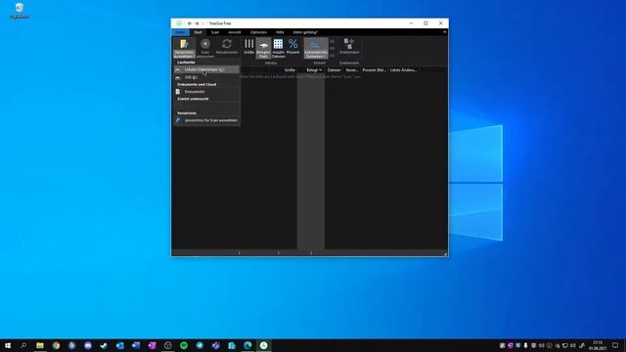Click the Belegt column header dropdown
The width and height of the screenshot is (626, 352).
pos(314,70)
